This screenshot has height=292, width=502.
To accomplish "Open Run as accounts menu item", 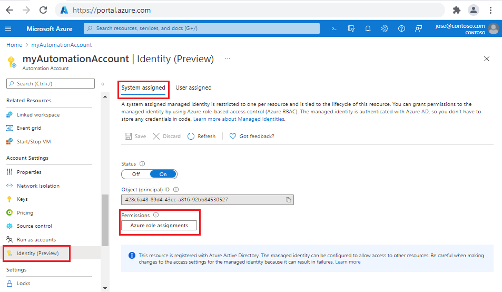I will click(x=36, y=239).
